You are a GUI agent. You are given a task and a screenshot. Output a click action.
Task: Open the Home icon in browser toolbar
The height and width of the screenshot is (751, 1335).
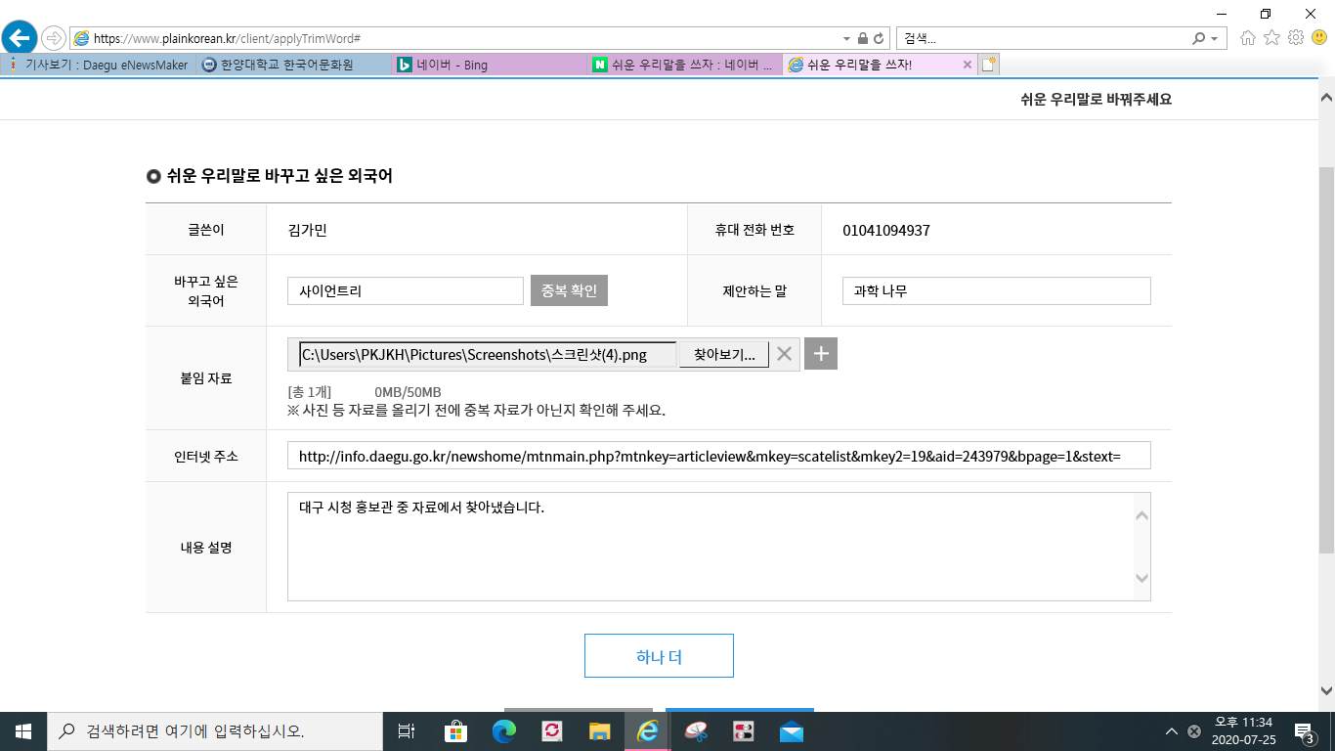[1248, 38]
